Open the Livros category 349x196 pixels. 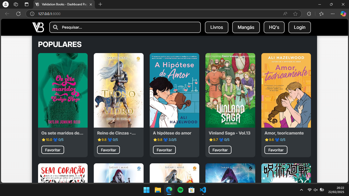[216, 27]
